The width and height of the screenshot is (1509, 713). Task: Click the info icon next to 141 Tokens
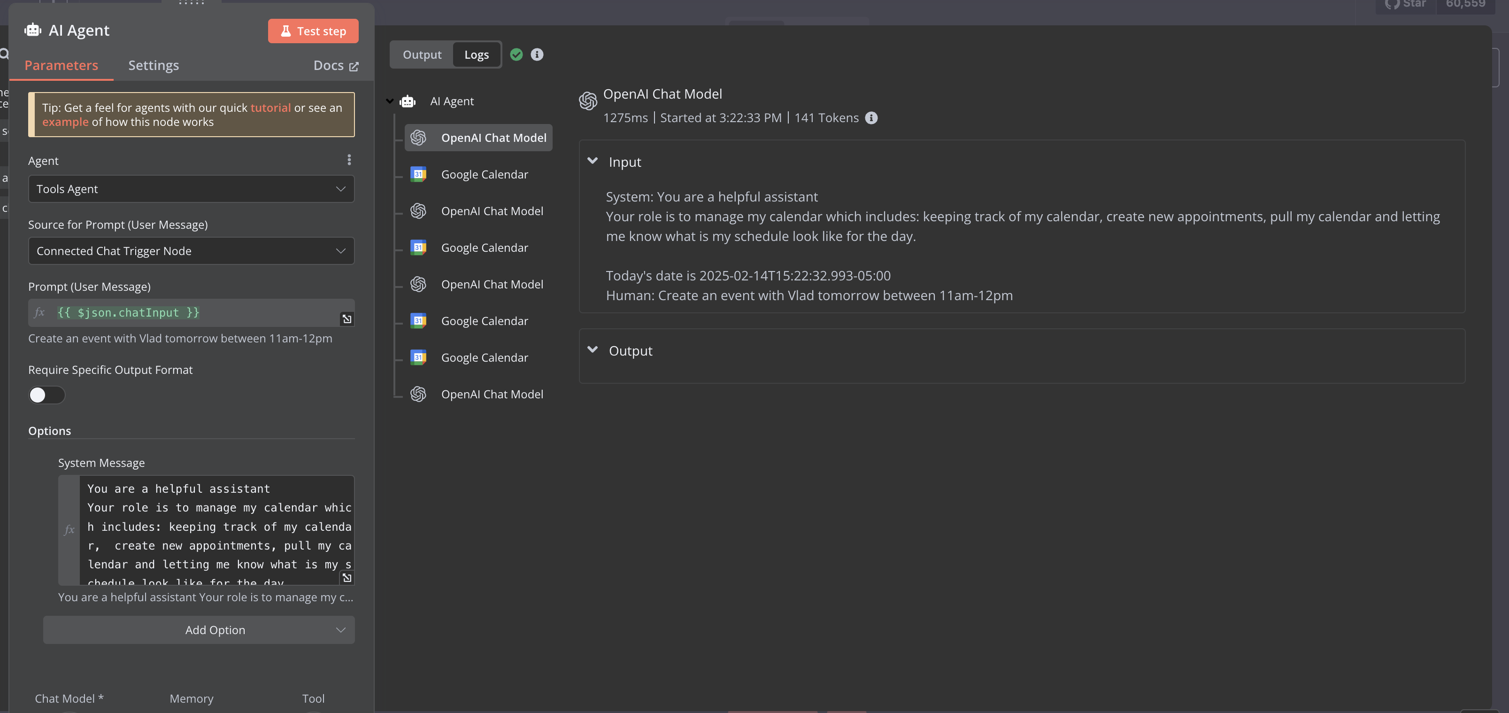(x=871, y=118)
